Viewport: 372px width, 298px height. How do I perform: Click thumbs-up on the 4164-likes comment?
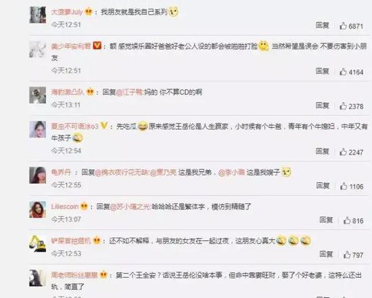(x=343, y=71)
